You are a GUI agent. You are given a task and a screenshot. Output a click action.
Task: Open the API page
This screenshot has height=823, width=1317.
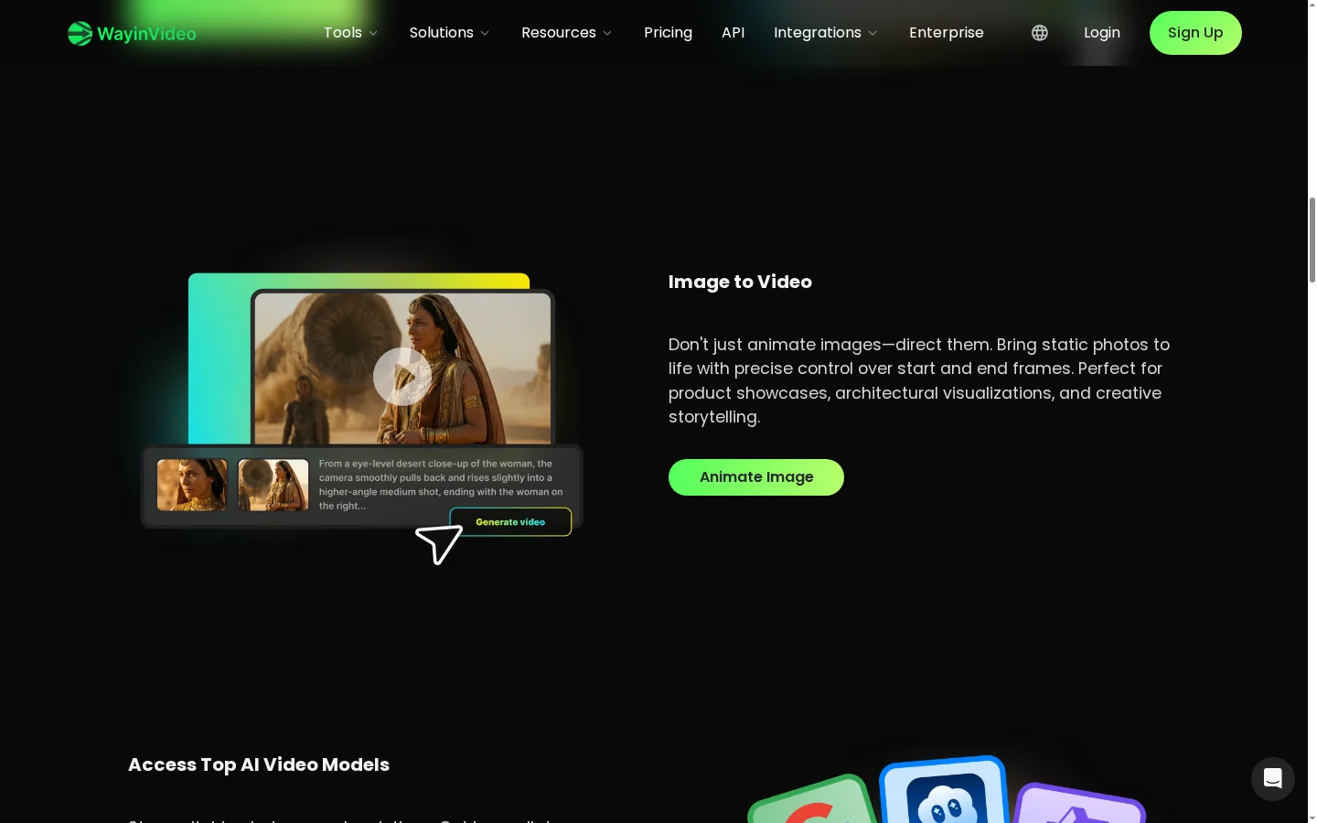click(x=733, y=33)
